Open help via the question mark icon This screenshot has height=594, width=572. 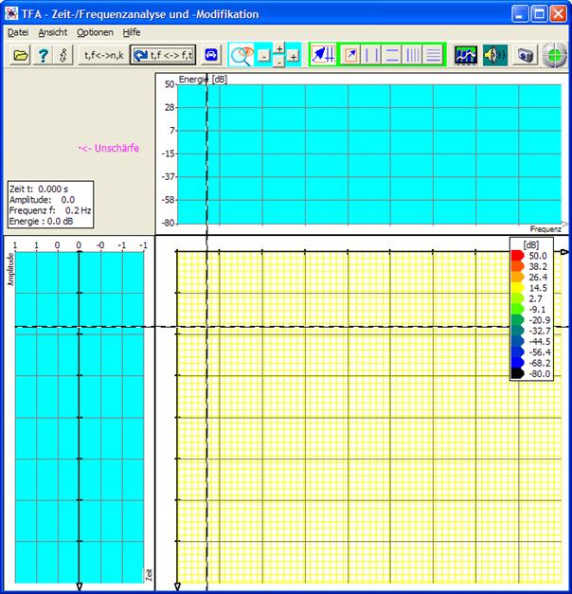tap(43, 56)
